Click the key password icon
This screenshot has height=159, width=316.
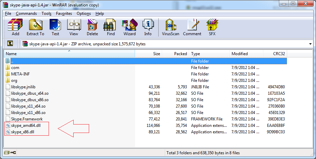[x=13, y=153]
